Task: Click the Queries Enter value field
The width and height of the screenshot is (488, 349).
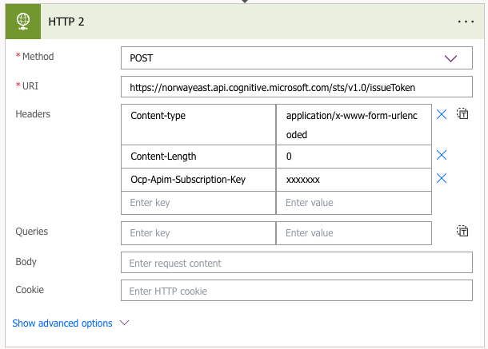Action: point(353,233)
